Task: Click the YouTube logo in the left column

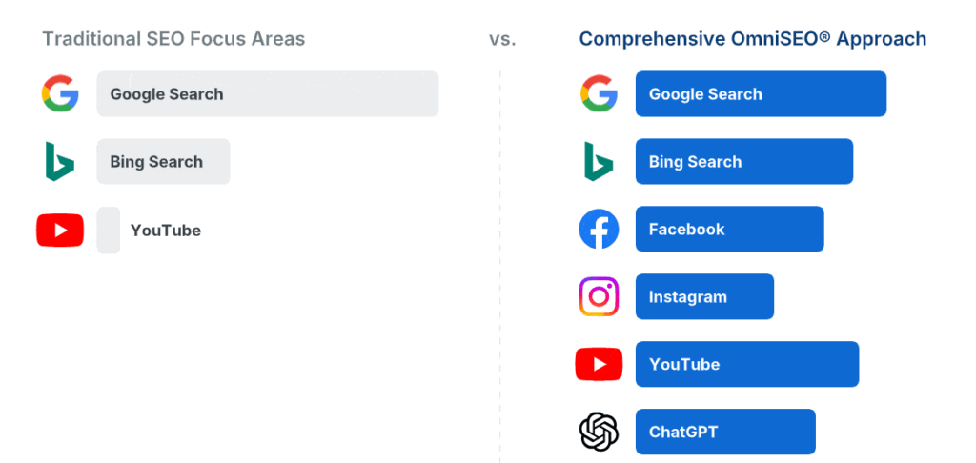Action: [60, 230]
